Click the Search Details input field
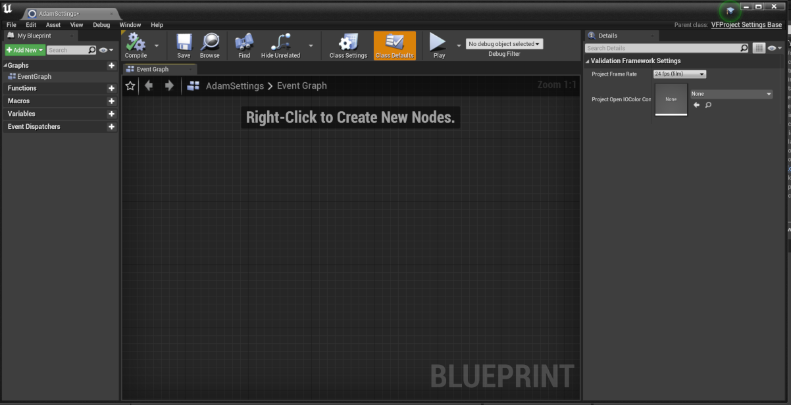 tap(662, 48)
